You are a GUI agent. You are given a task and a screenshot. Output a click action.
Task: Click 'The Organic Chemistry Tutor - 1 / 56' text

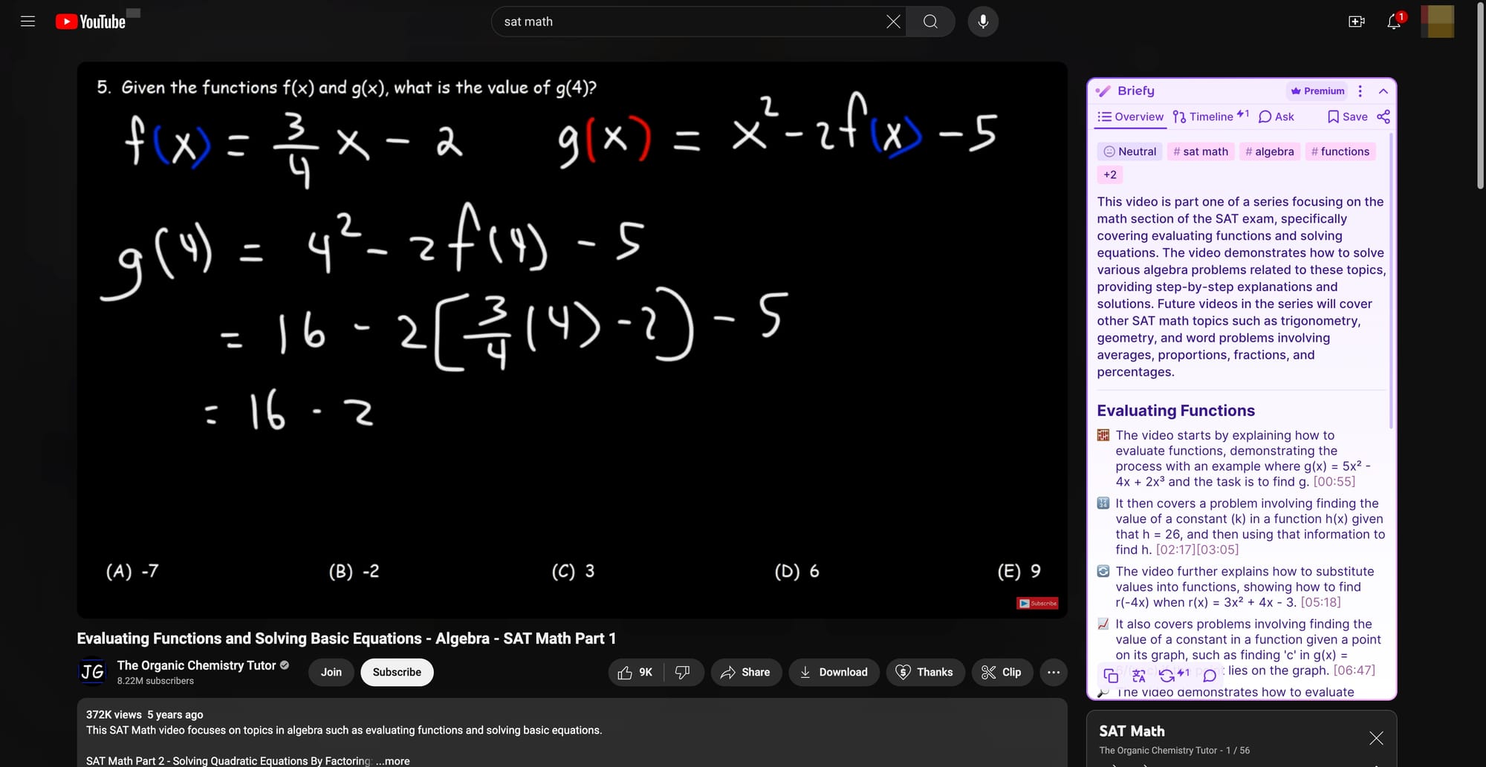pos(1175,751)
